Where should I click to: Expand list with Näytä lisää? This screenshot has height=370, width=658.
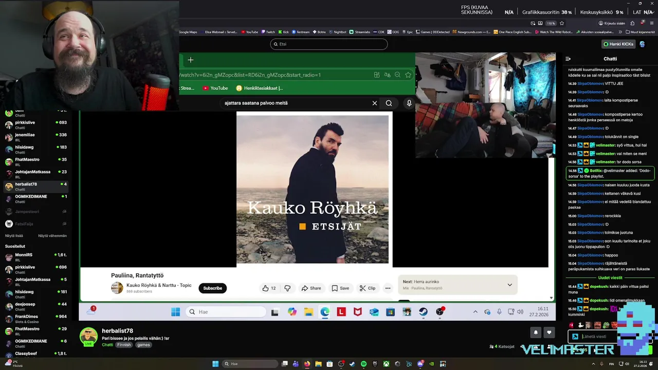14,236
